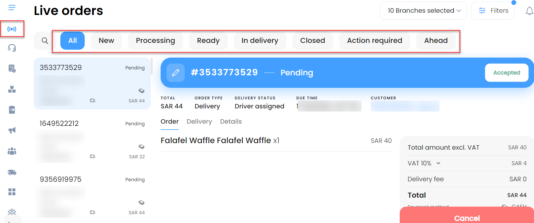
Task: Click the search magnifier icon
Action: [x=45, y=41]
